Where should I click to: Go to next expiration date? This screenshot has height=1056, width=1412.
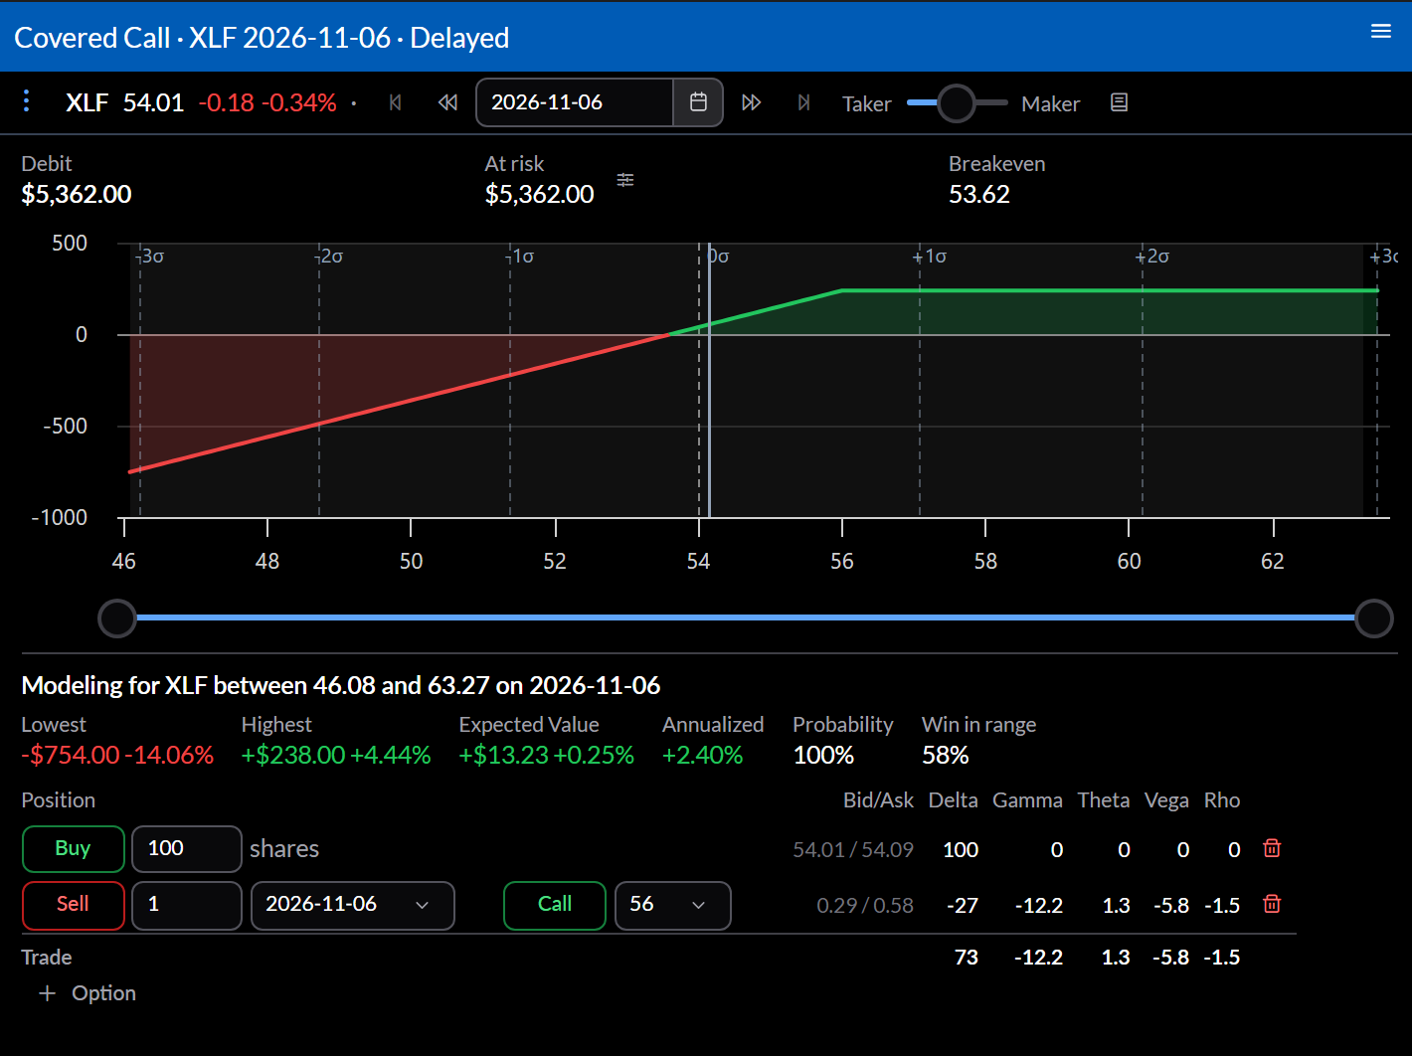point(752,102)
